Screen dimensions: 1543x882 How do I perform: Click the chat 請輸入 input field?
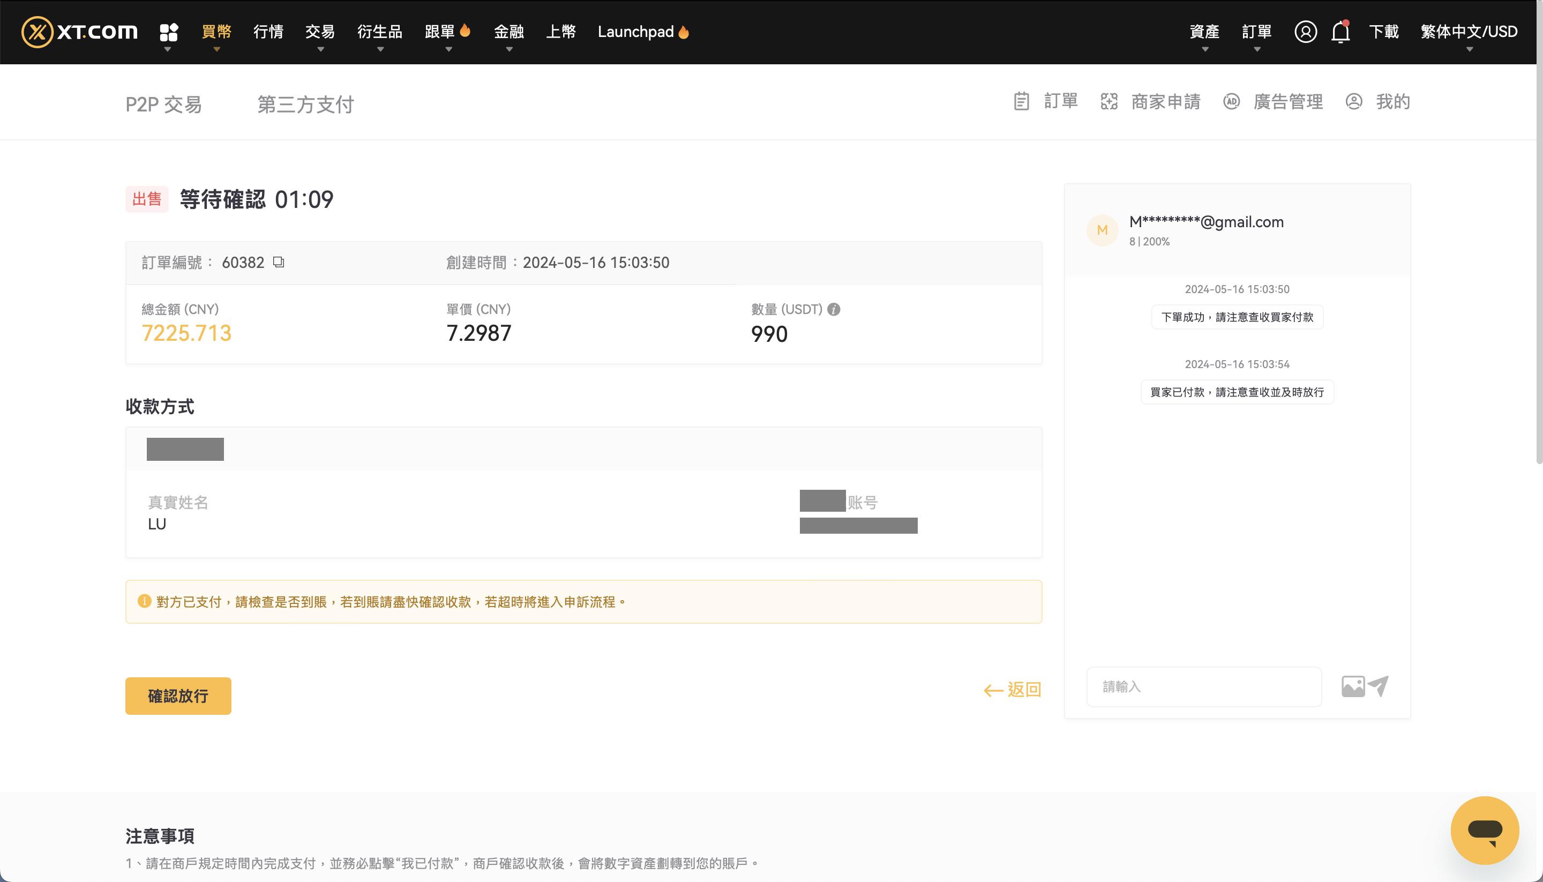tap(1204, 686)
